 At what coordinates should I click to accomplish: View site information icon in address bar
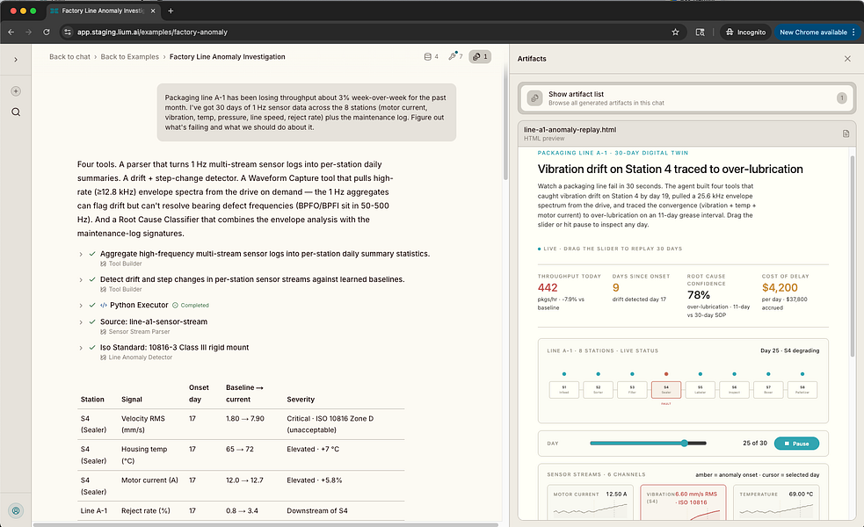pos(67,32)
